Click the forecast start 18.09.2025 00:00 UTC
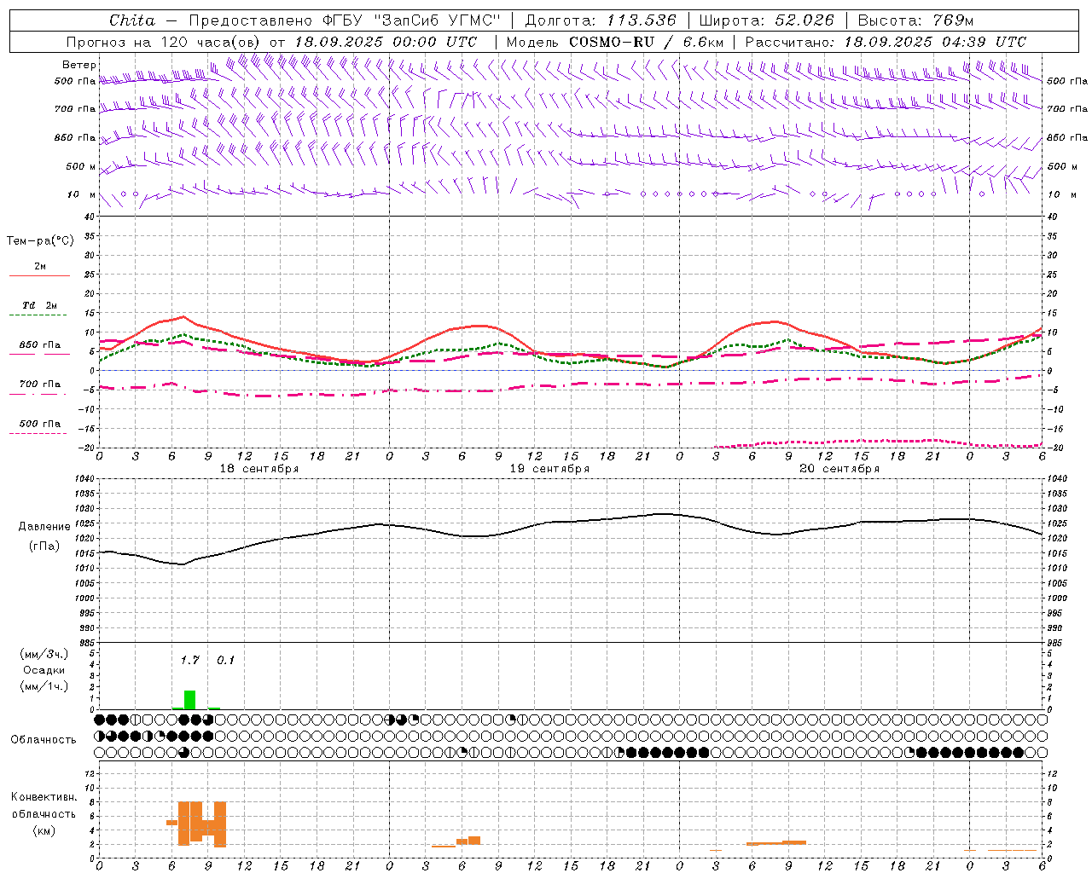 (x=386, y=42)
